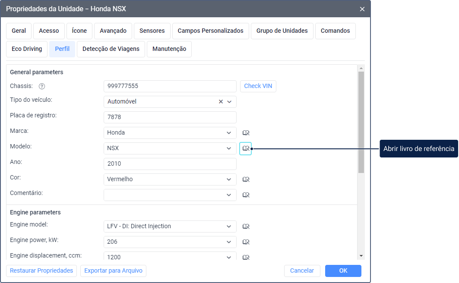The image size is (459, 283).
Task: Click the scrollbar up arrow
Action: (361, 68)
